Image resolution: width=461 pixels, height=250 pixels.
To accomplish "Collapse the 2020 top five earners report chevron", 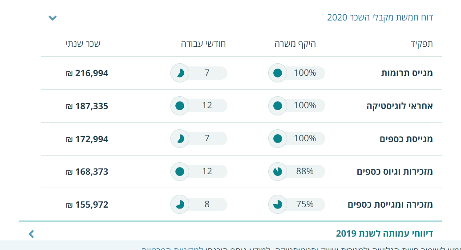I will tap(53, 18).
